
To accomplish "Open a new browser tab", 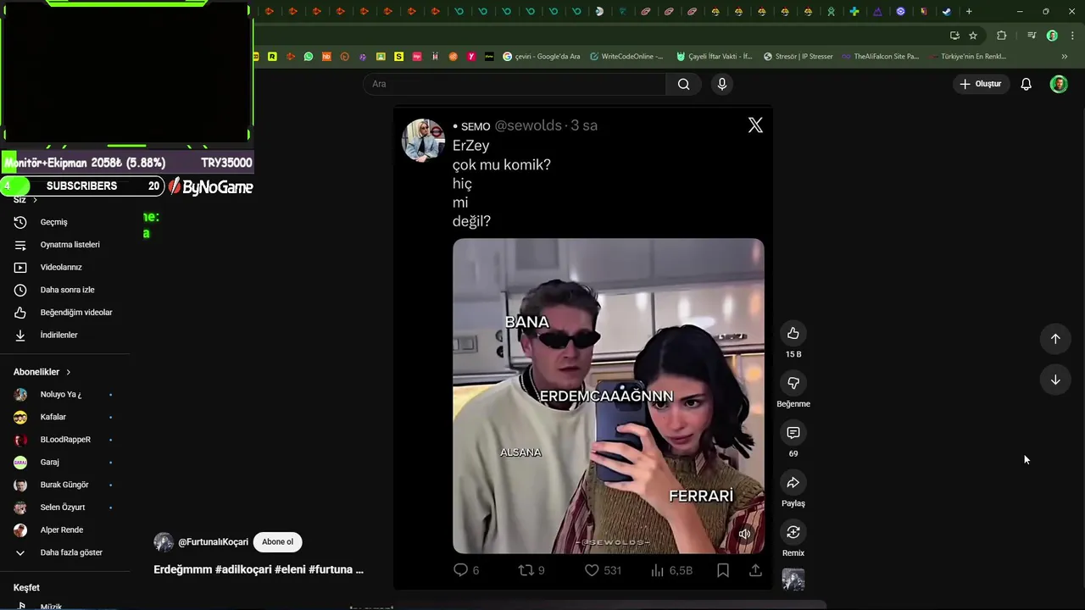I will point(969,12).
